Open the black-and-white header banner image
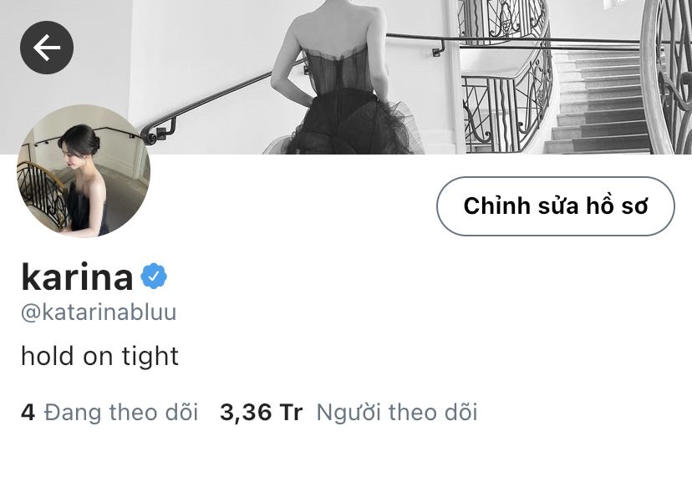This screenshot has width=692, height=487. click(346, 77)
